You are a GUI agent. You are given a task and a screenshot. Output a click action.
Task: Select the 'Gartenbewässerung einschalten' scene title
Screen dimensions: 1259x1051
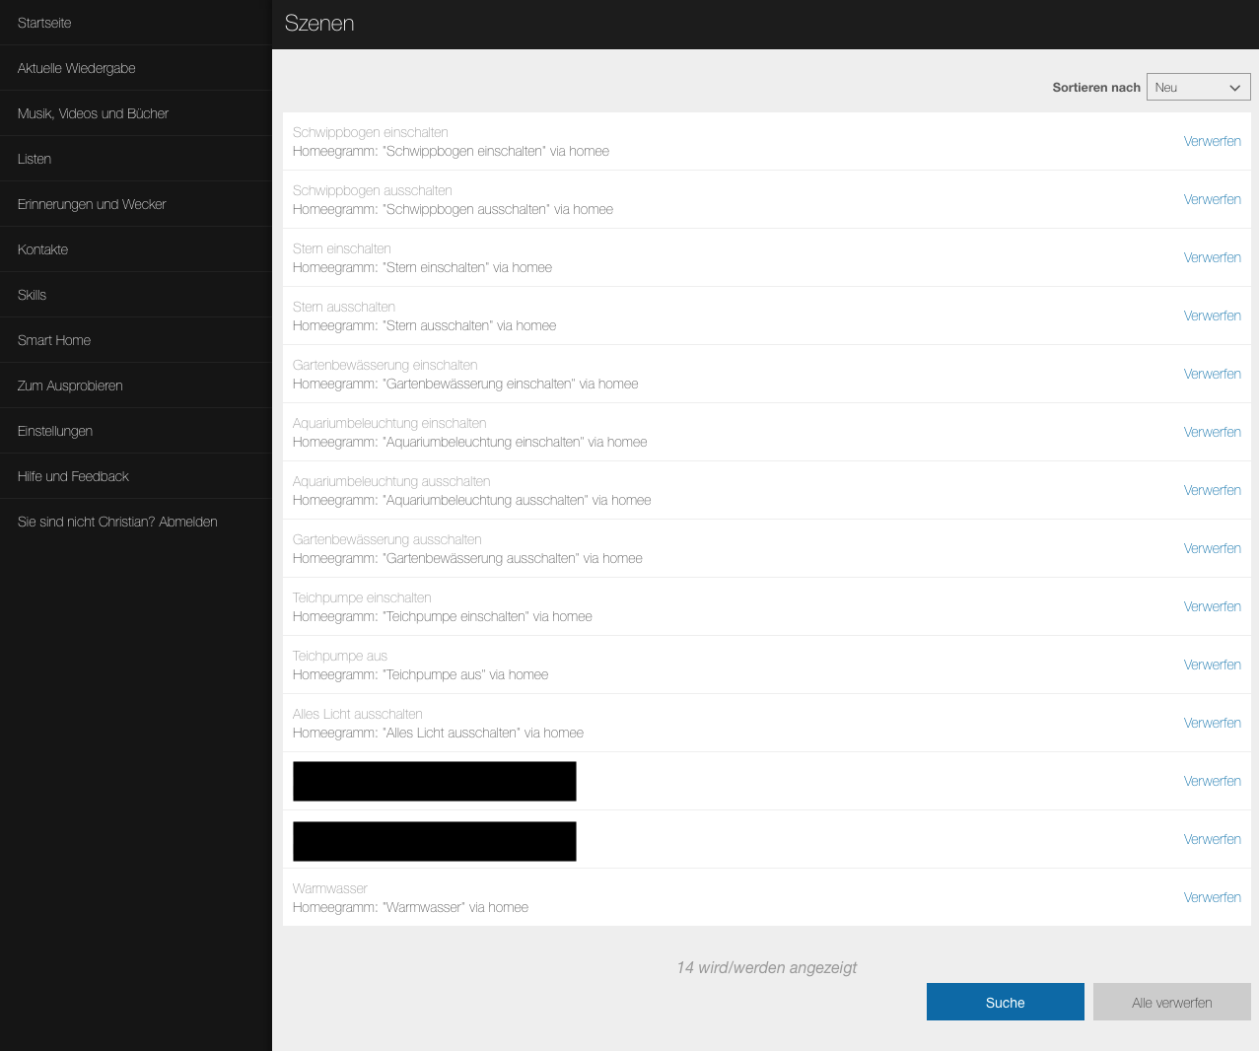coord(385,365)
